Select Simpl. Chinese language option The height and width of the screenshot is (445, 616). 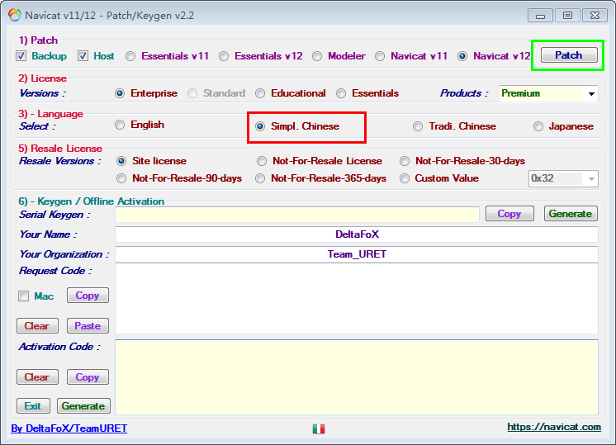[260, 126]
